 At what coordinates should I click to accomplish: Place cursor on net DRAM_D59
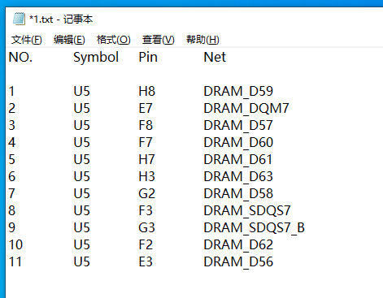pos(238,92)
